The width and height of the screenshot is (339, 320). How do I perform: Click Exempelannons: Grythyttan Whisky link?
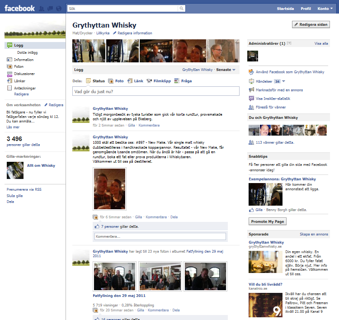(x=282, y=179)
